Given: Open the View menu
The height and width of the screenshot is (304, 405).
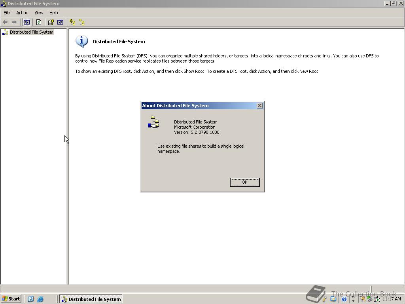Looking at the screenshot, I should pos(39,13).
